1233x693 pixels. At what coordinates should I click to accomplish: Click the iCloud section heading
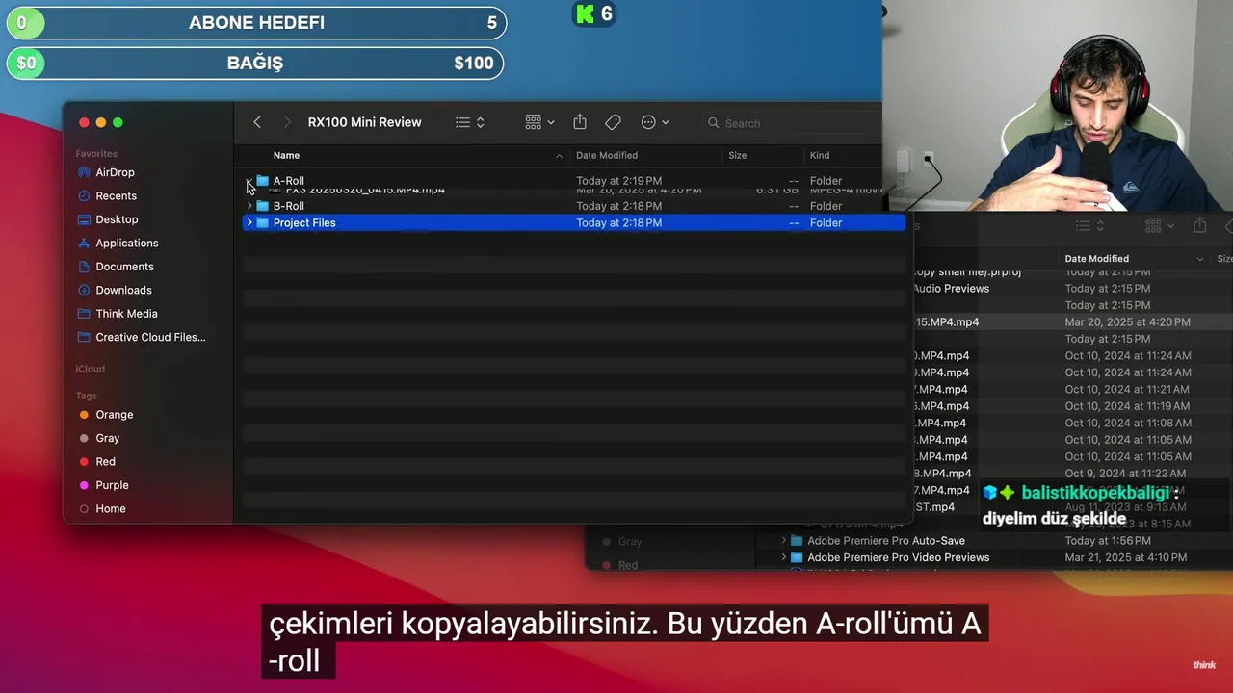(91, 369)
